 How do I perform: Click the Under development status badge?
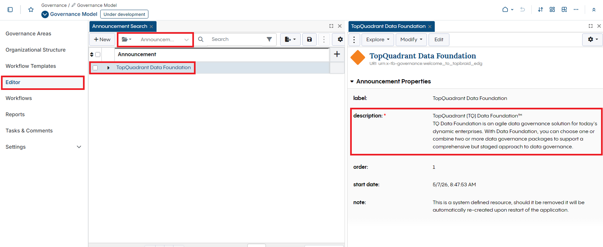(x=124, y=14)
